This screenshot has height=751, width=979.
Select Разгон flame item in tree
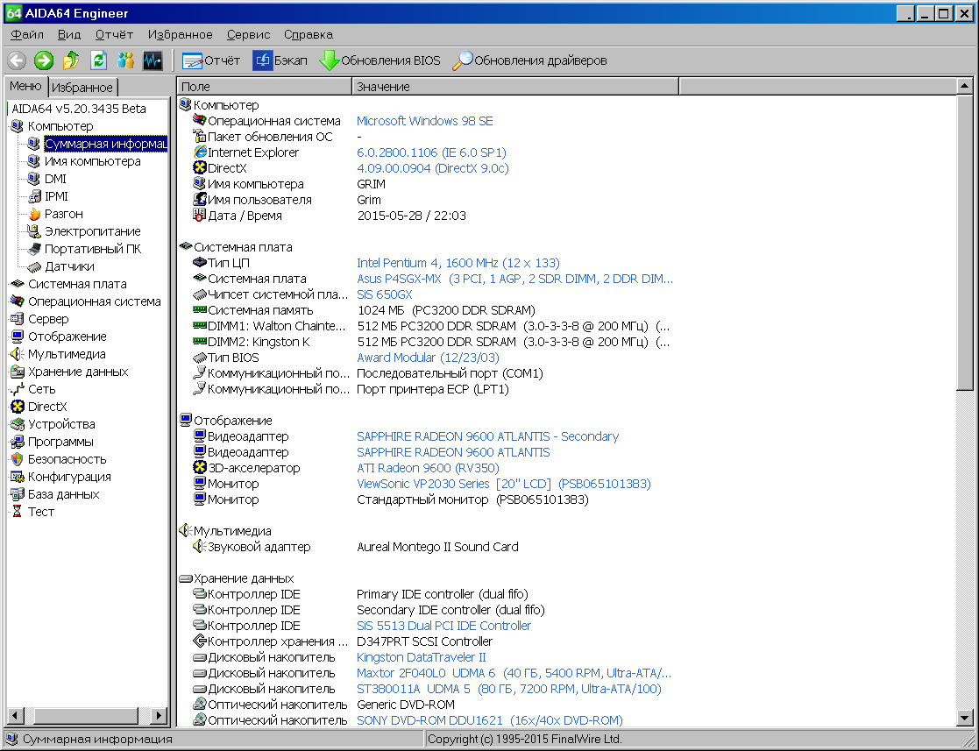click(x=64, y=214)
